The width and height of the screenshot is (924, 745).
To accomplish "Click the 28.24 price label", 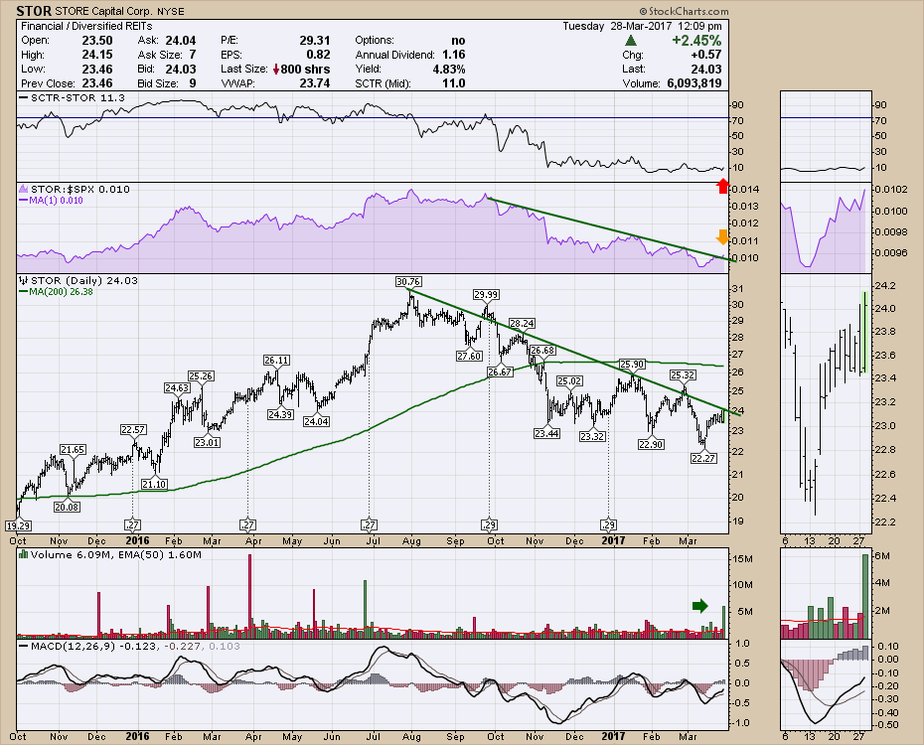I will tap(522, 323).
